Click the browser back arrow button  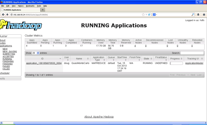(3, 15)
